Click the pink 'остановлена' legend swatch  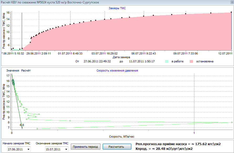[192, 61]
